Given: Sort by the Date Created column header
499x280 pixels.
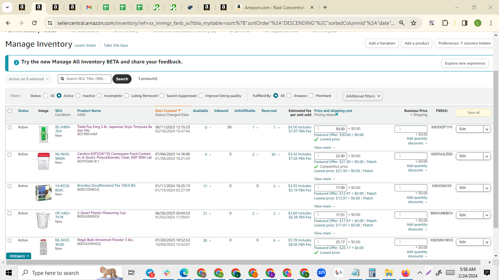Looking at the screenshot, I should coord(168,111).
